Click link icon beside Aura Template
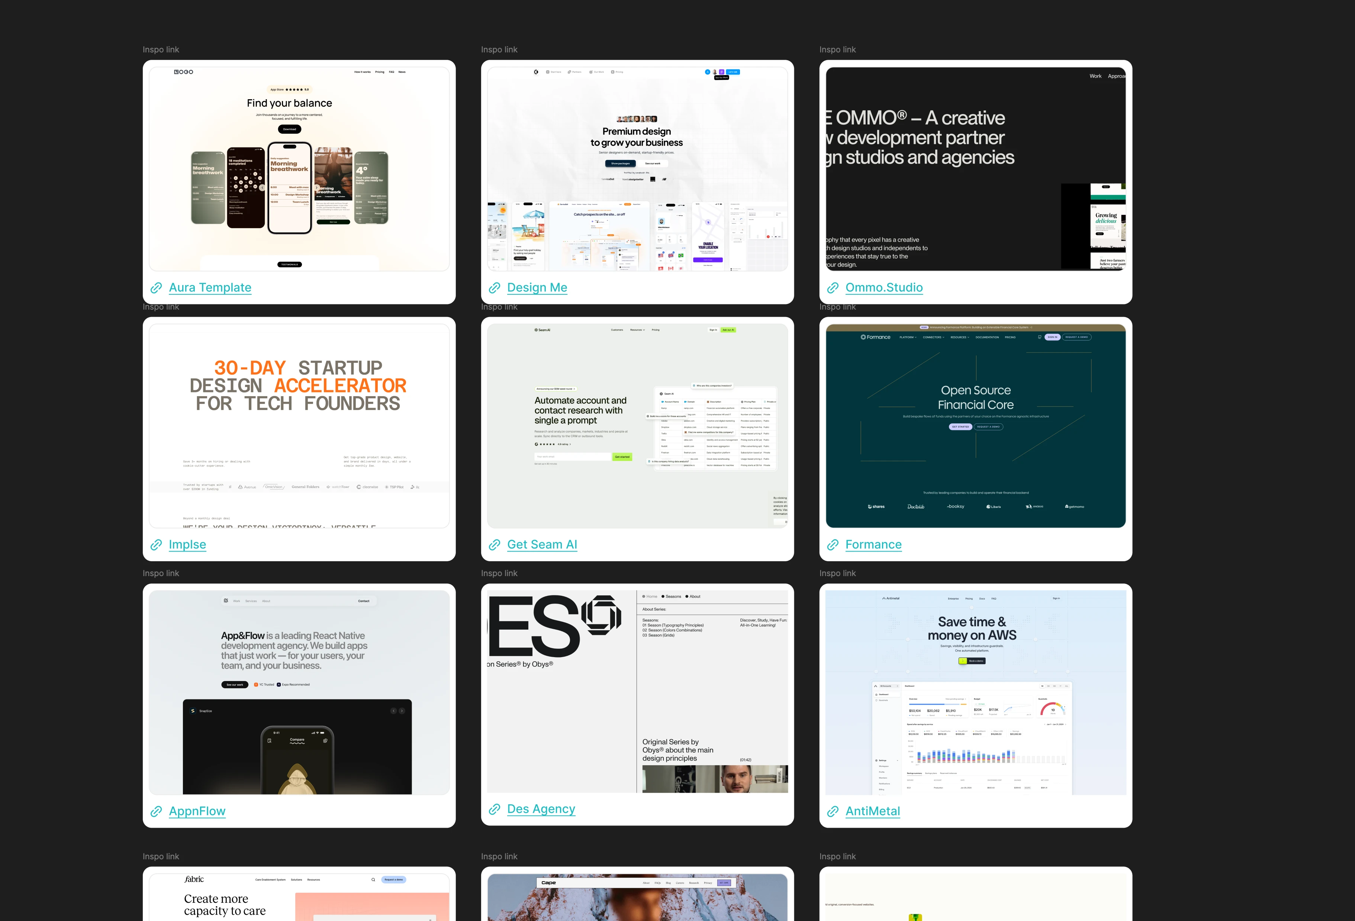Screen dimensions: 1355x921 (156, 287)
